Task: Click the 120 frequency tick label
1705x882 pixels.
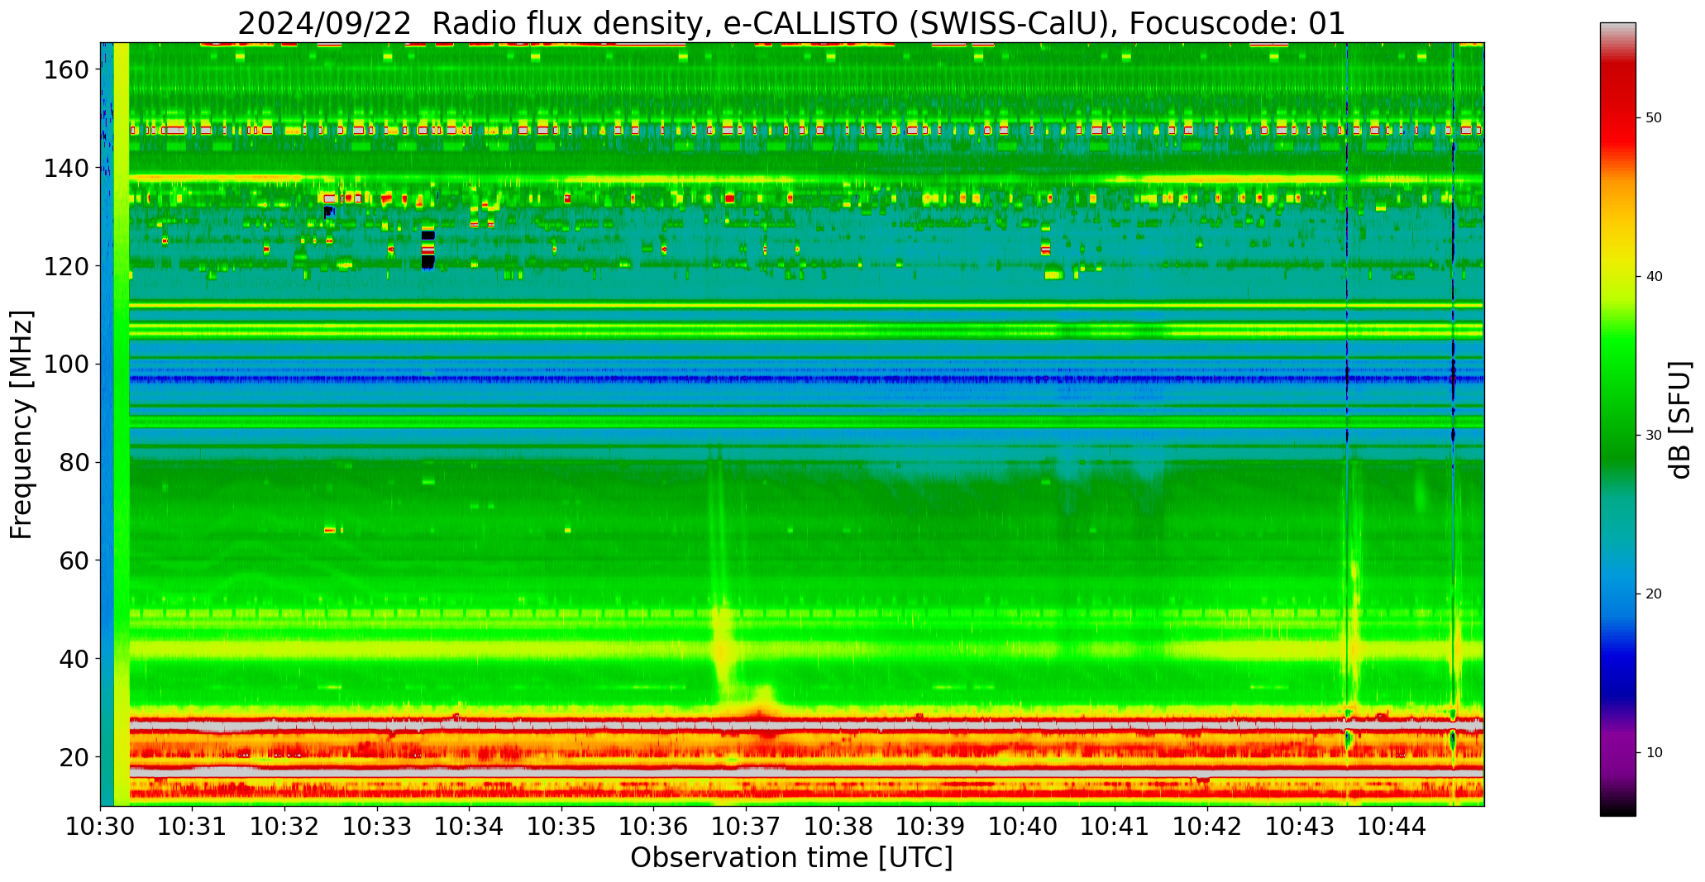Action: (66, 266)
